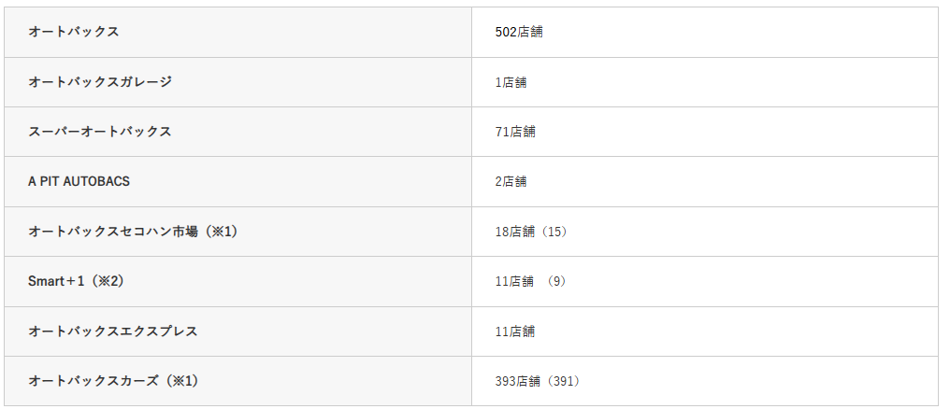Click the (391) number in the カーズ row
The width and height of the screenshot is (950, 409).
coord(560,381)
